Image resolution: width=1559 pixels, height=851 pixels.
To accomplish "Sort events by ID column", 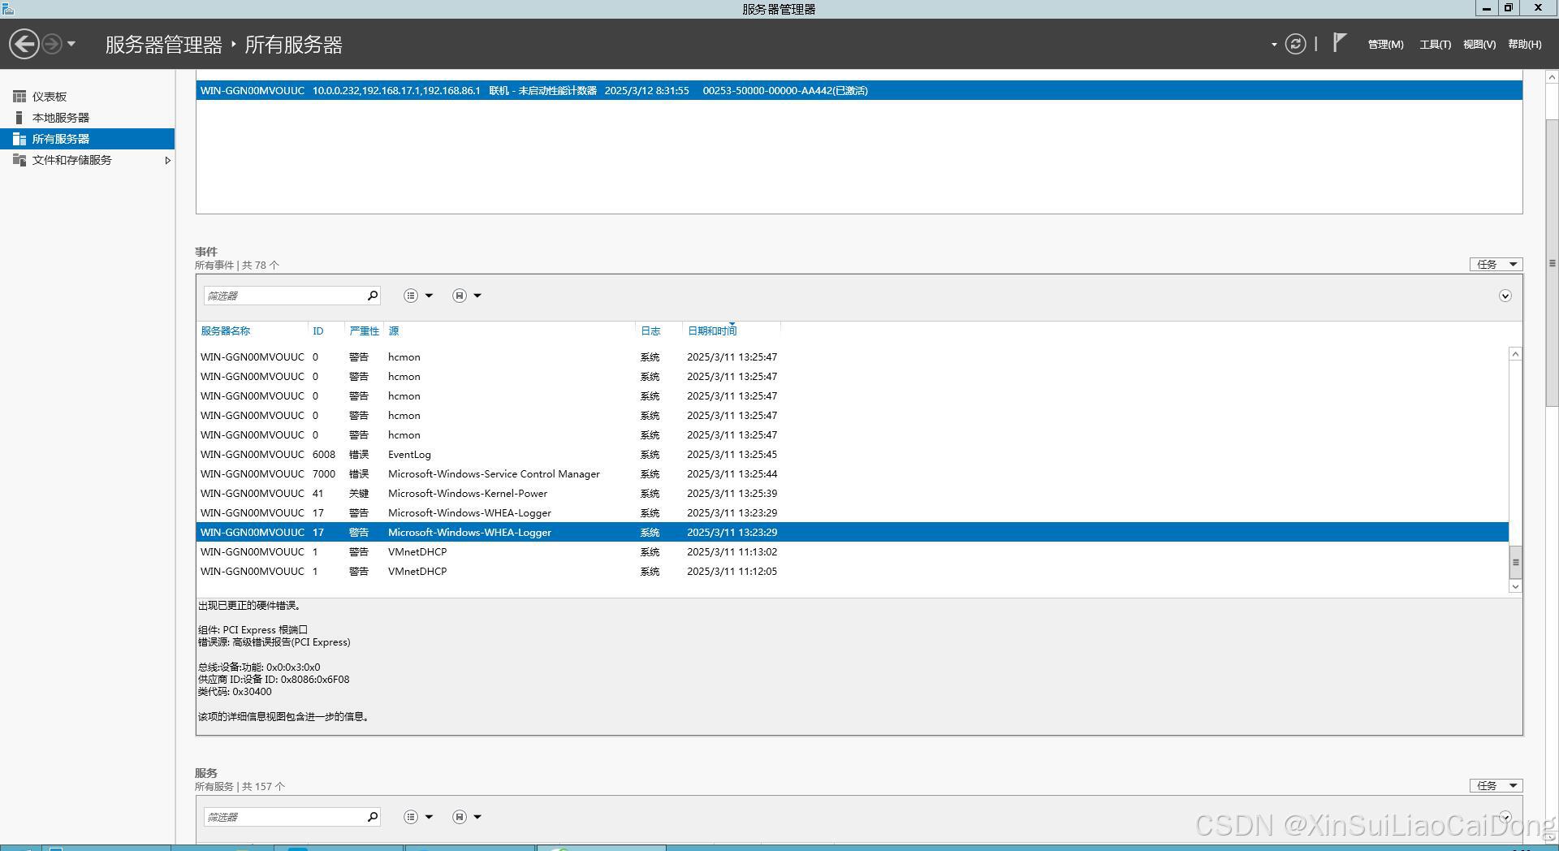I will point(318,330).
